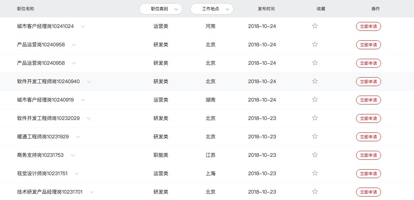Viewport: 414px width, 200px height.
Task: Click 立即申请 for 商务支持岗10231753
Action: tap(368, 155)
